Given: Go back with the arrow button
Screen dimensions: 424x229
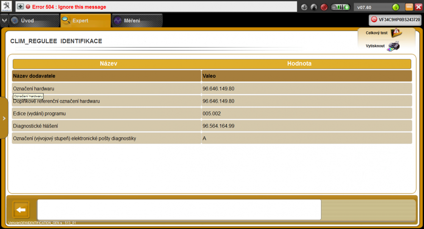Looking at the screenshot, I should (21, 209).
